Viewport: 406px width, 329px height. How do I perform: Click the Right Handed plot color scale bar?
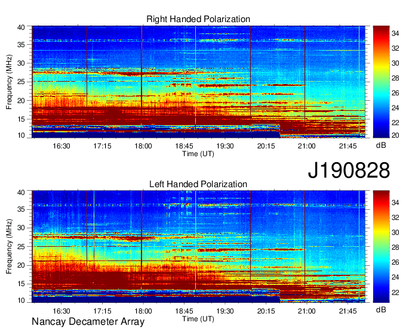[381, 82]
